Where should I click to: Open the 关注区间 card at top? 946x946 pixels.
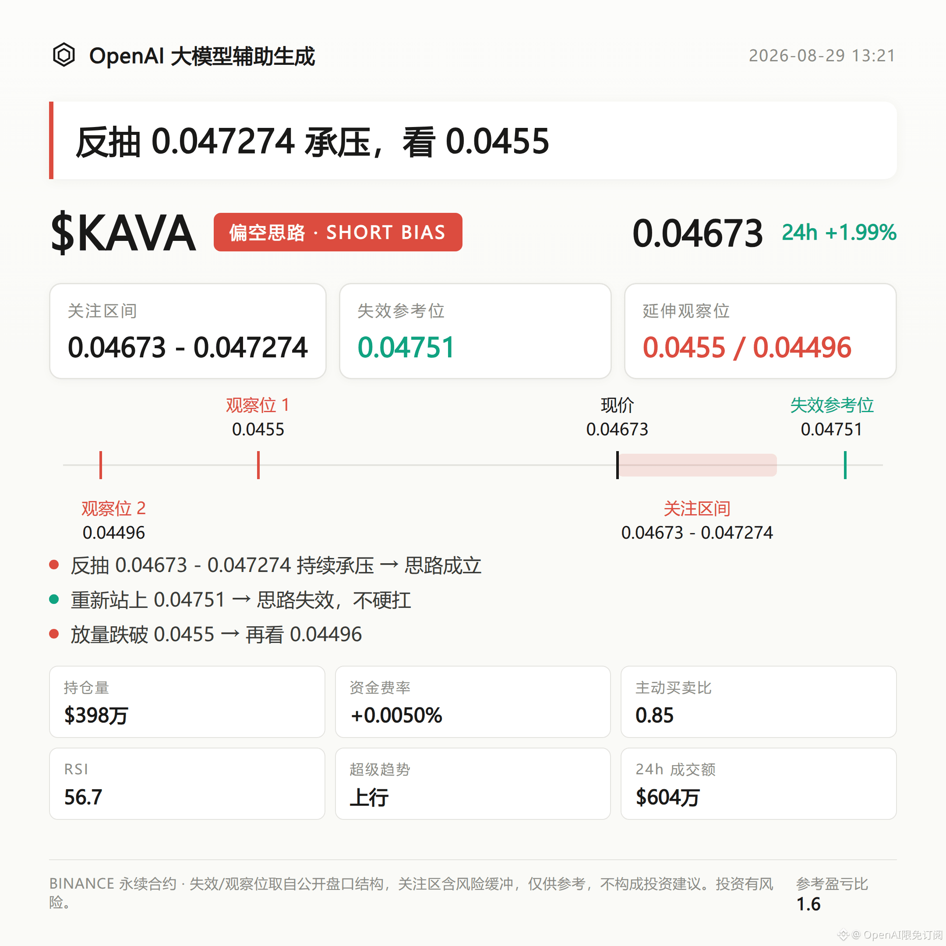[x=188, y=331]
